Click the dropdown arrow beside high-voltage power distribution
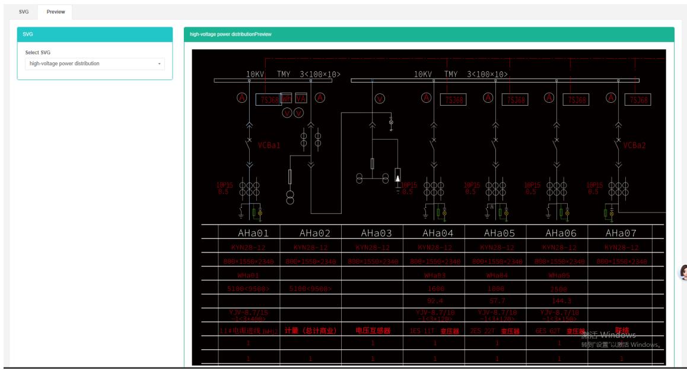This screenshot has width=687, height=370. (x=159, y=64)
